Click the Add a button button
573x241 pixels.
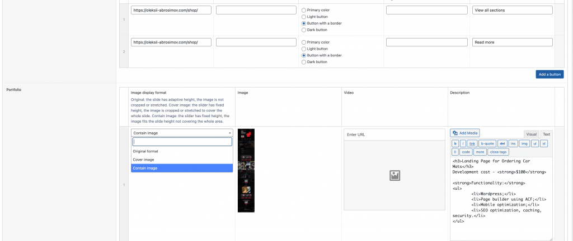[x=549, y=74]
